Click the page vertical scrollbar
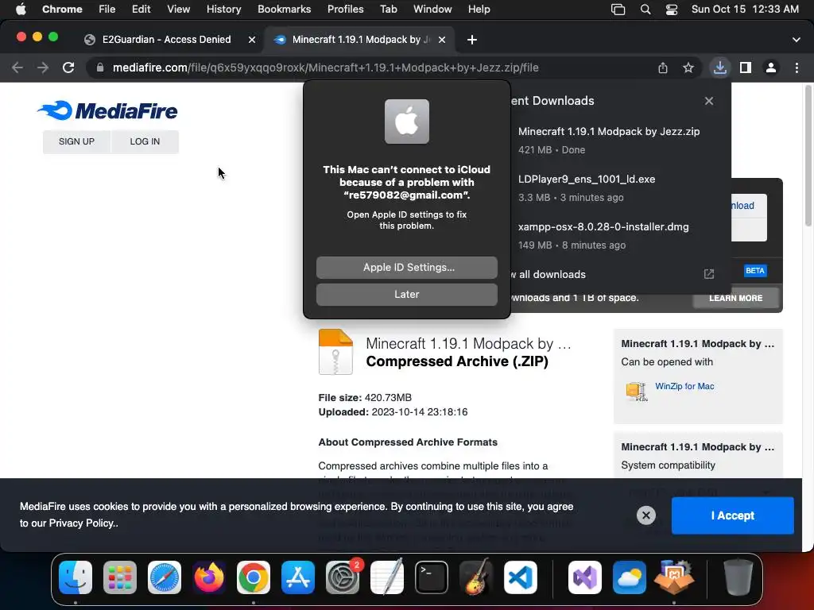This screenshot has width=814, height=610. point(808,156)
